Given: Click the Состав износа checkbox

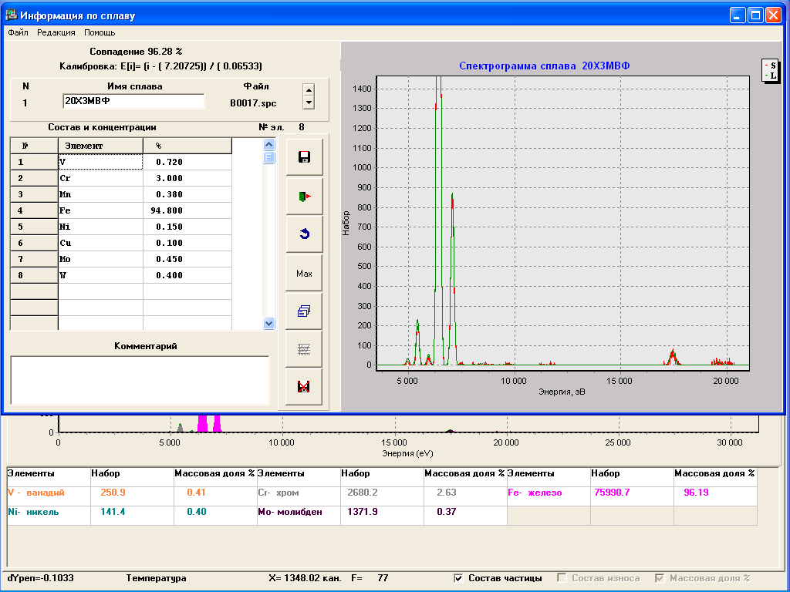Looking at the screenshot, I should pos(562,578).
